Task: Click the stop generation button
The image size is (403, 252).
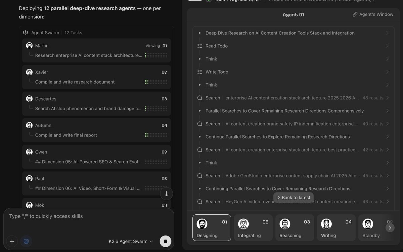Action: click(165, 241)
